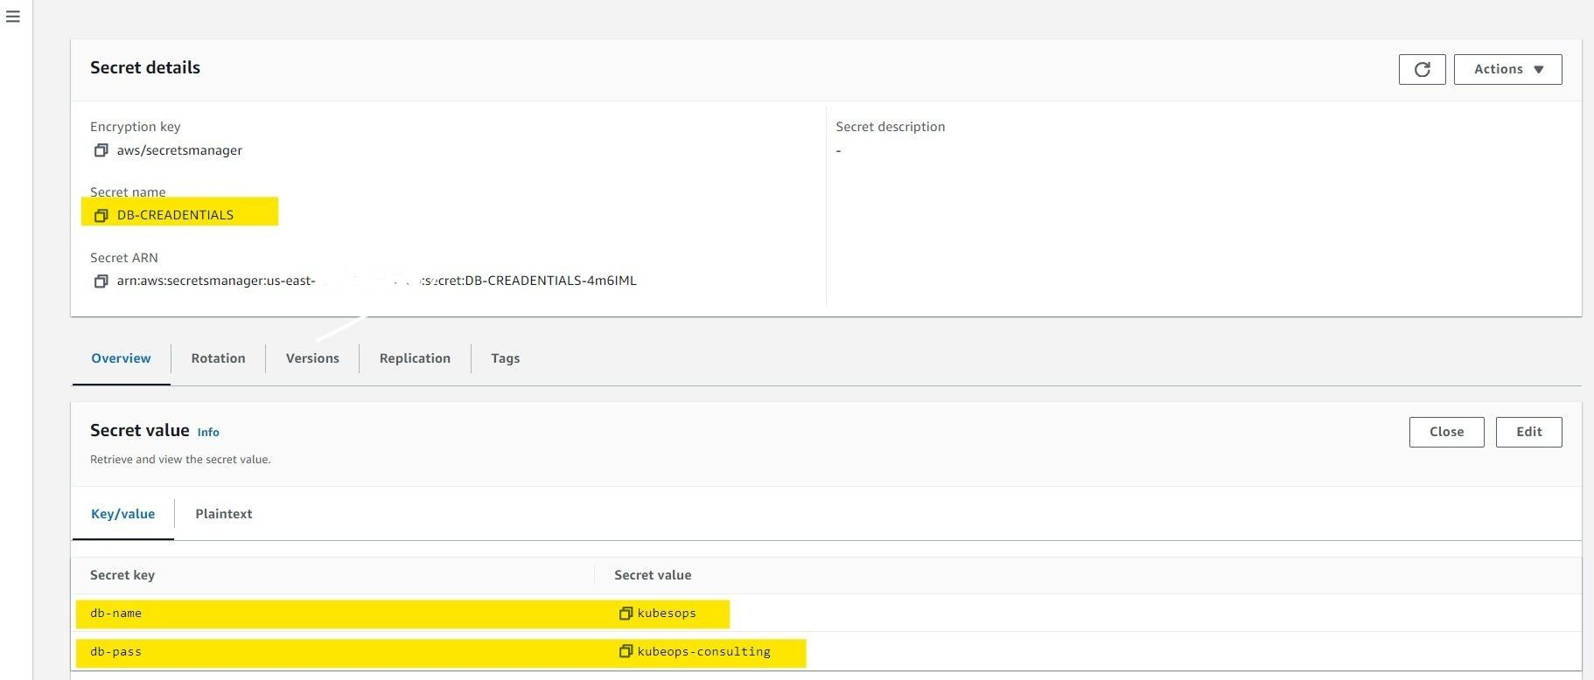Screen dimensions: 1594x680
Task: Copy the kubeops-consulting secret value
Action: point(626,651)
